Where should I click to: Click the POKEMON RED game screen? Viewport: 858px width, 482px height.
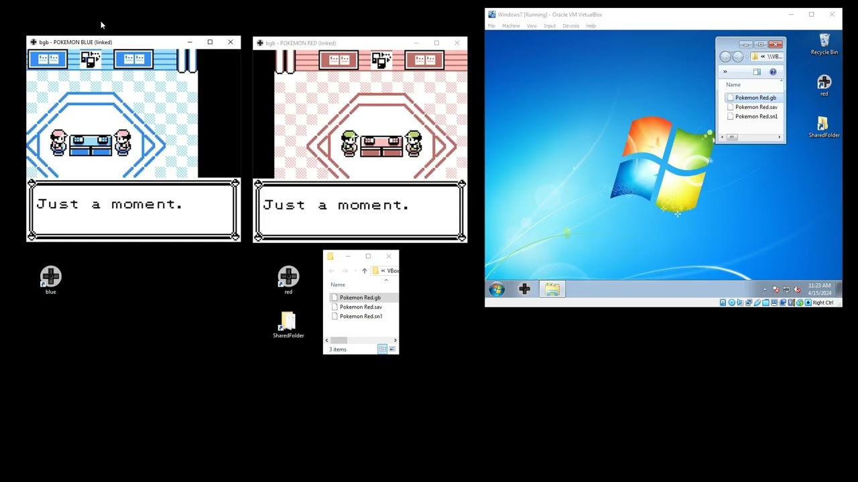(x=360, y=146)
